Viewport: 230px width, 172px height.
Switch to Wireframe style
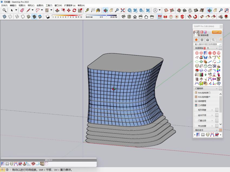pyautogui.click(x=17, y=17)
